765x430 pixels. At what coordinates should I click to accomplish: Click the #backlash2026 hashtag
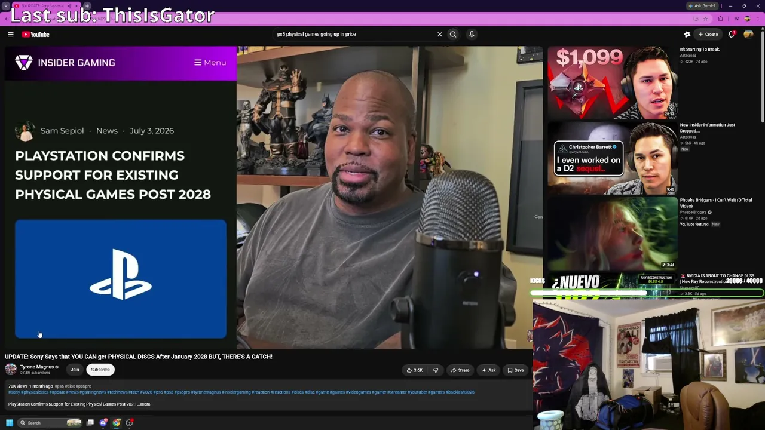(459, 392)
